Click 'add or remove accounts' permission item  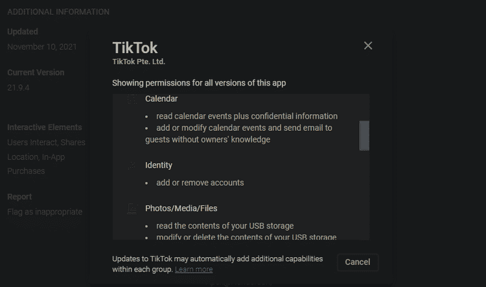tap(200, 183)
